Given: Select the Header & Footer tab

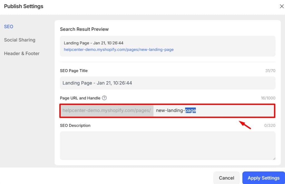Looking at the screenshot, I should [x=22, y=53].
